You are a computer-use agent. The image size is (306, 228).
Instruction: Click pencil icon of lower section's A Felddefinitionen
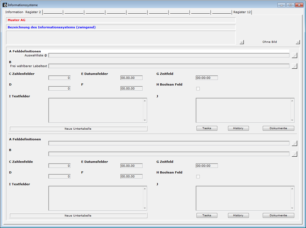(294, 143)
